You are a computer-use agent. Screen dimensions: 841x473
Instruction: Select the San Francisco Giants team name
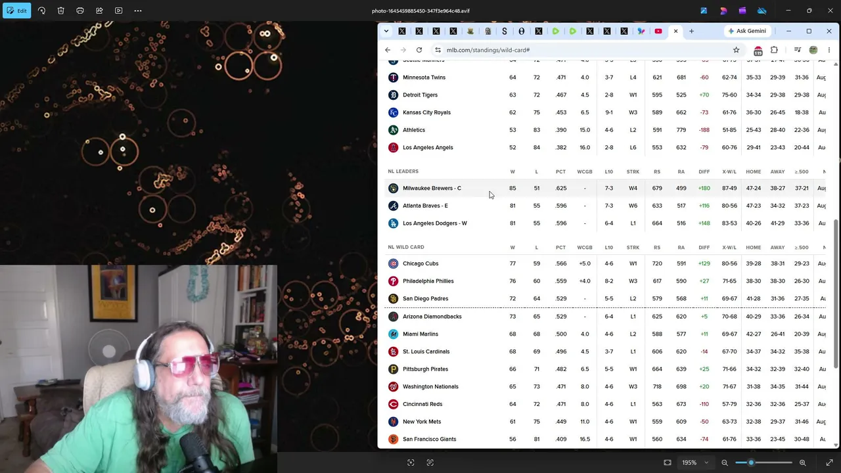pos(429,439)
